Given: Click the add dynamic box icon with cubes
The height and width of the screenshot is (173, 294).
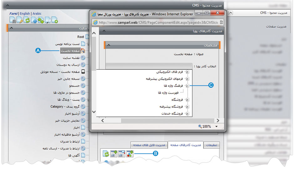Looking at the screenshot, I should click(x=130, y=154).
